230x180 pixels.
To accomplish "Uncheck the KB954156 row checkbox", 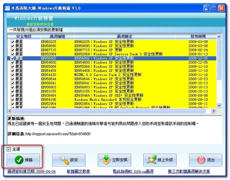I will pos(13,100).
